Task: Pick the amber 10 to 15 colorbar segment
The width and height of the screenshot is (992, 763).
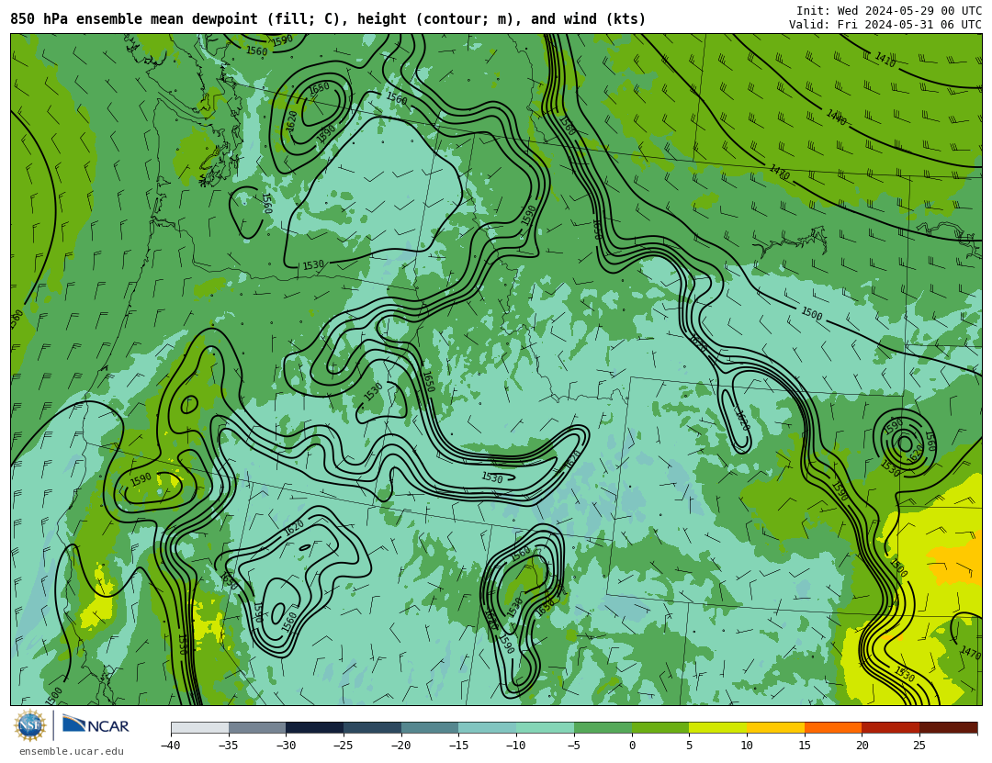Action: pyautogui.click(x=775, y=728)
